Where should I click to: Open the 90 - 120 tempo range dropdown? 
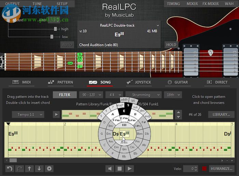click(x=91, y=95)
